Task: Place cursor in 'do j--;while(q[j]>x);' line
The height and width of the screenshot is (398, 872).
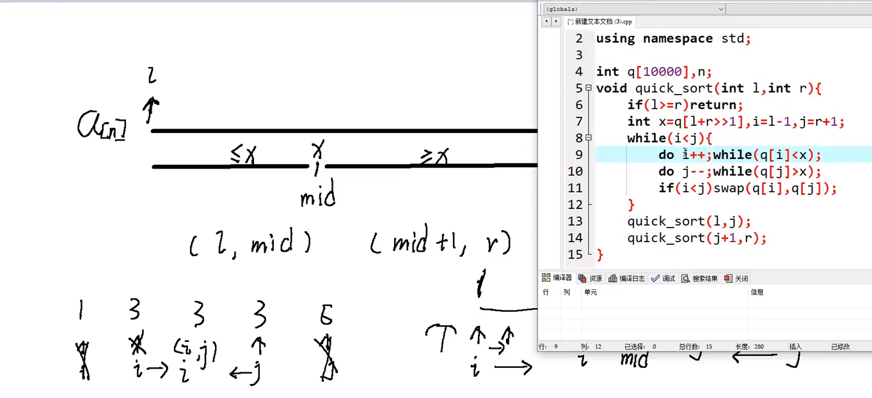Action: (x=740, y=171)
